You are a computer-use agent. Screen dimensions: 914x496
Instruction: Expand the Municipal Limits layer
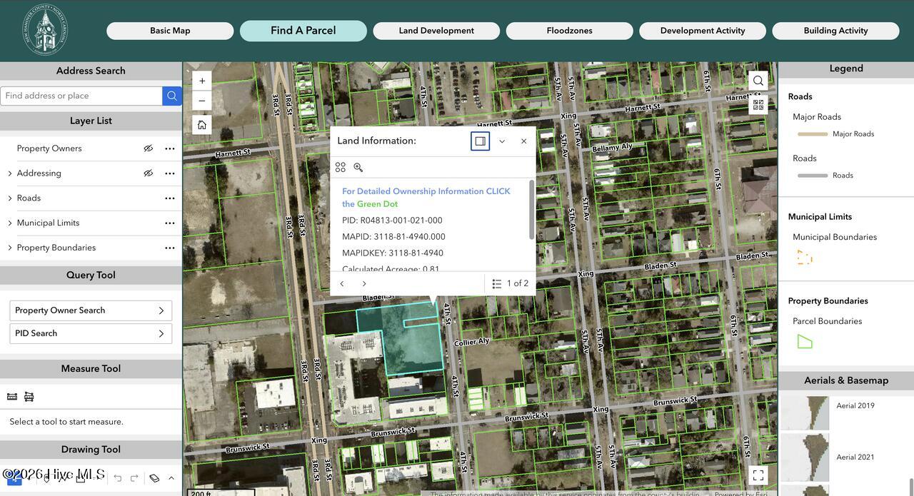[x=10, y=223]
